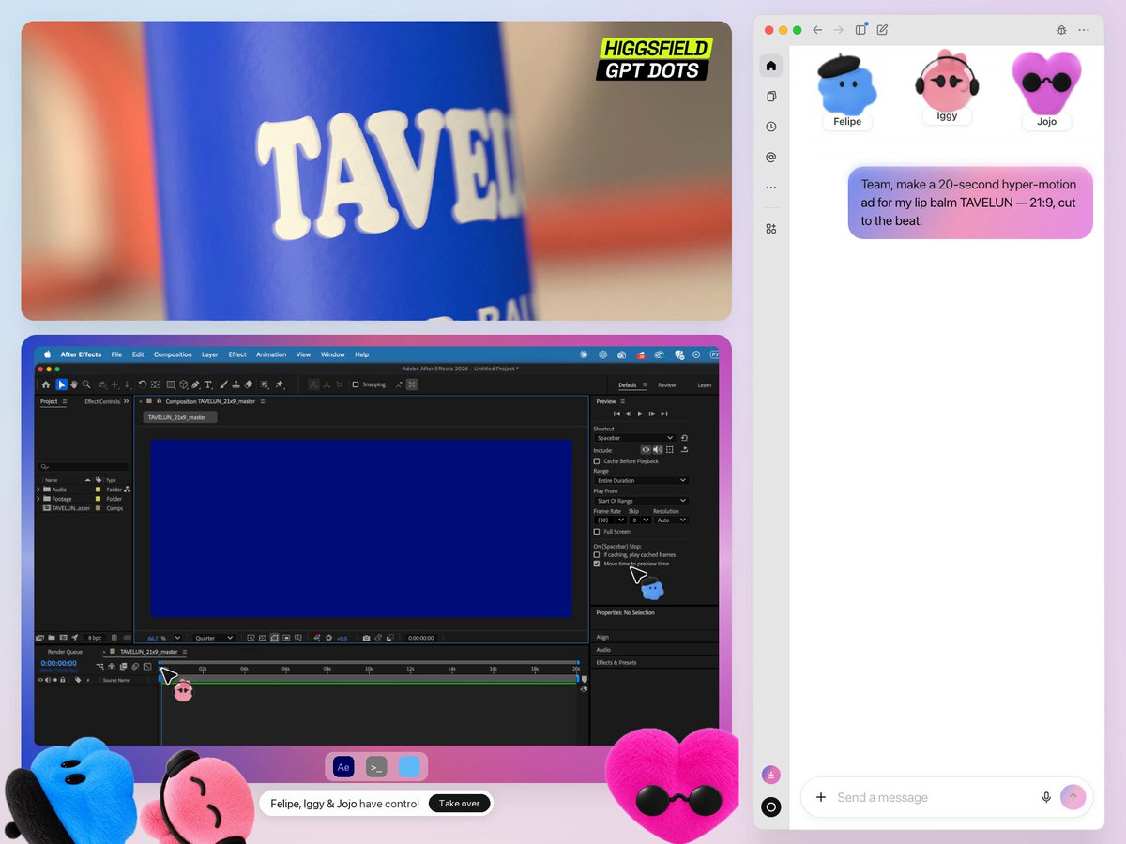Click the Play button in Preview panel
Image resolution: width=1126 pixels, height=844 pixels.
[641, 414]
